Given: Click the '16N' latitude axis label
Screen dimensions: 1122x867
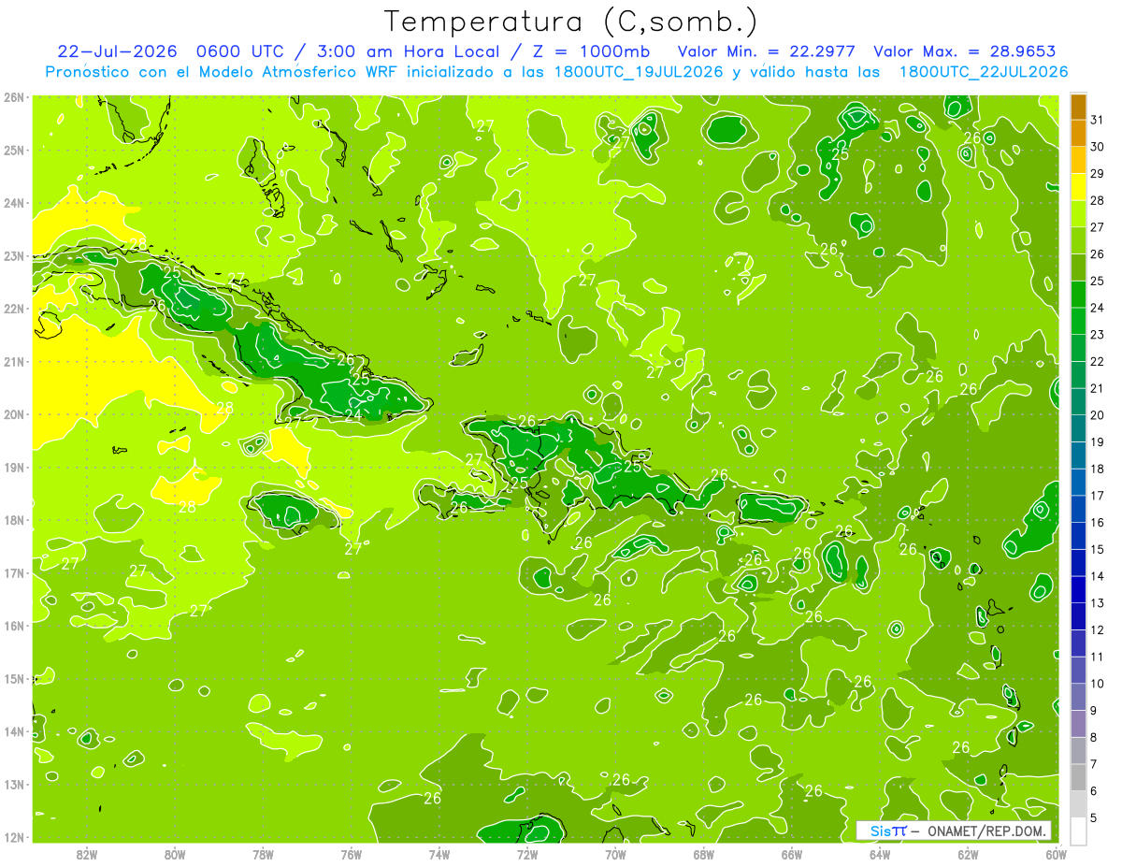Looking at the screenshot, I should click(13, 626).
